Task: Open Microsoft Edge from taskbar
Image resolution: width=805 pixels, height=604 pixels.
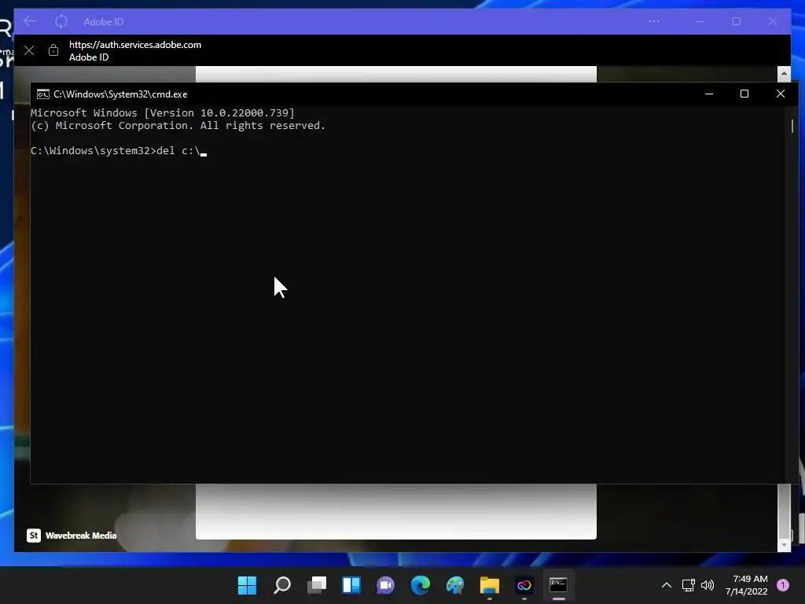Action: [x=421, y=585]
